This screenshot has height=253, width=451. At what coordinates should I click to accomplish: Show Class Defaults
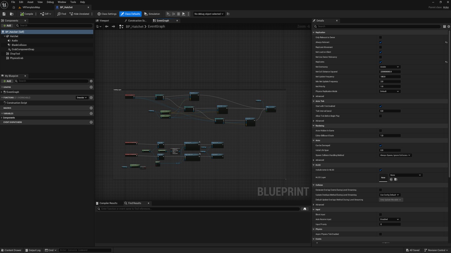[130, 14]
